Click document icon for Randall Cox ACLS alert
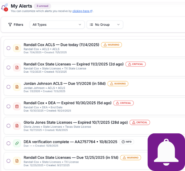 (17, 48)
